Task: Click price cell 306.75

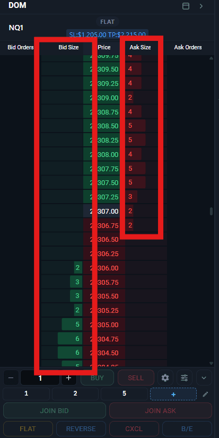Action: click(x=104, y=225)
